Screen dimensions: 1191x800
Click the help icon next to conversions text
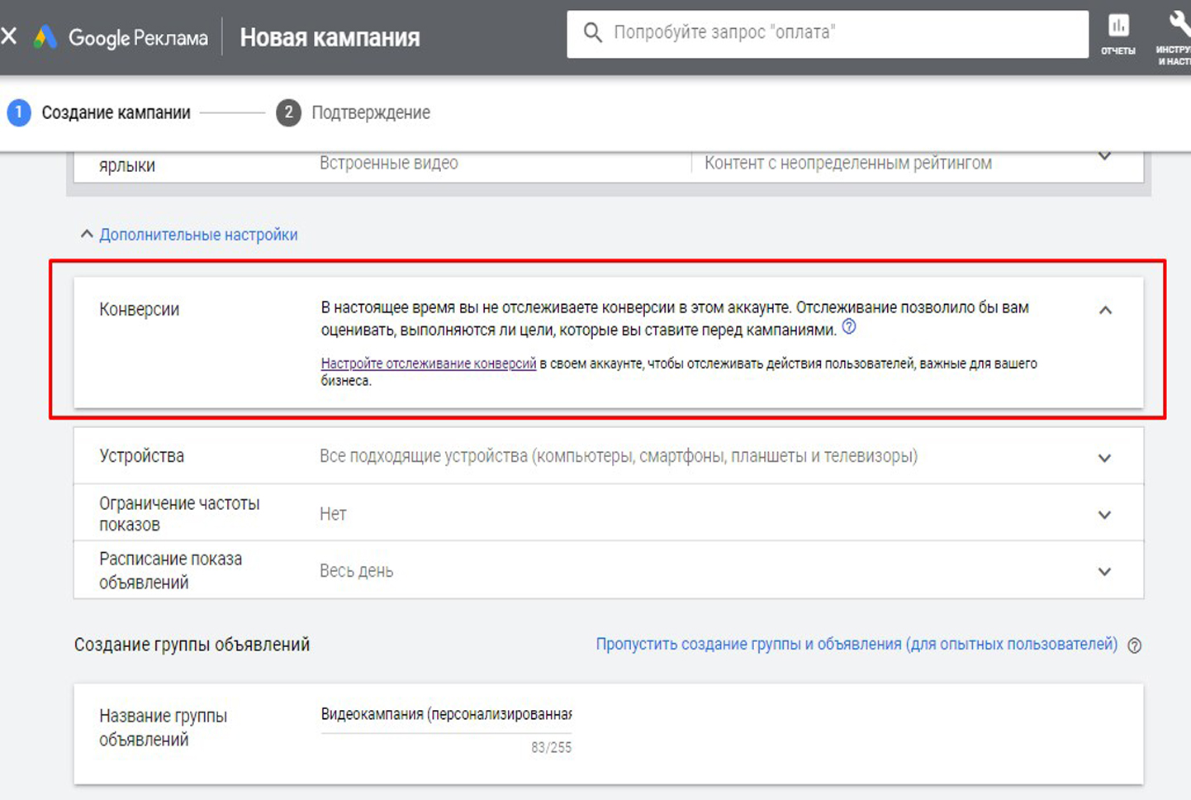click(849, 327)
